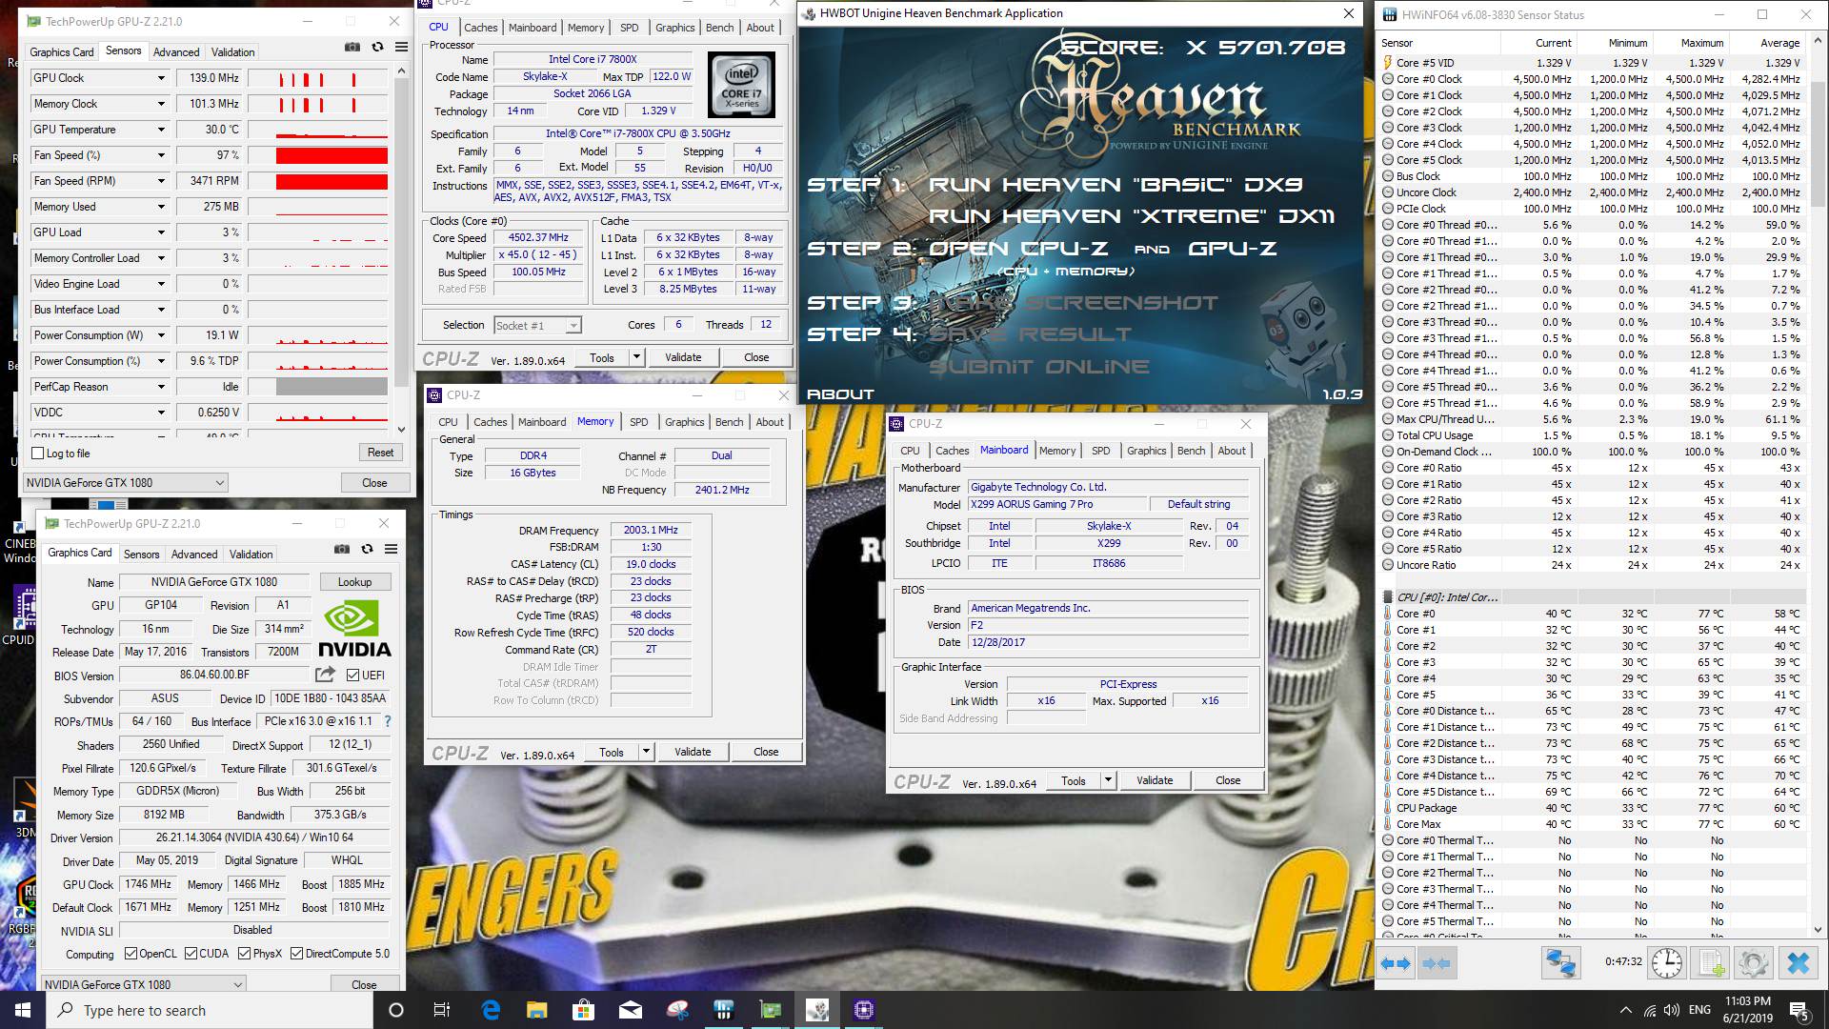Open GPU Temperature sensor dropdown arrow
The image size is (1829, 1029).
[x=161, y=130]
